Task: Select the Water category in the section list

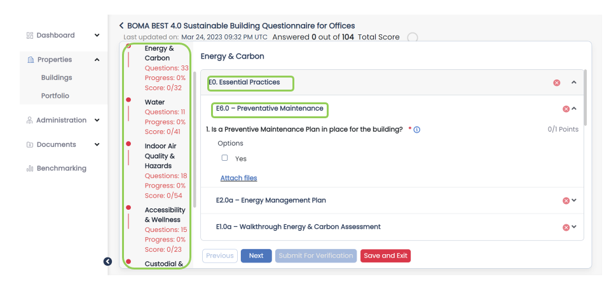Action: coord(154,102)
